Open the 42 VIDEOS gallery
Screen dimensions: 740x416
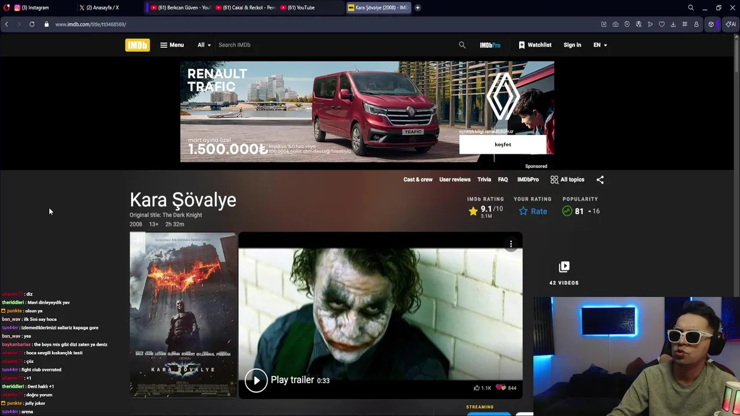pyautogui.click(x=564, y=273)
